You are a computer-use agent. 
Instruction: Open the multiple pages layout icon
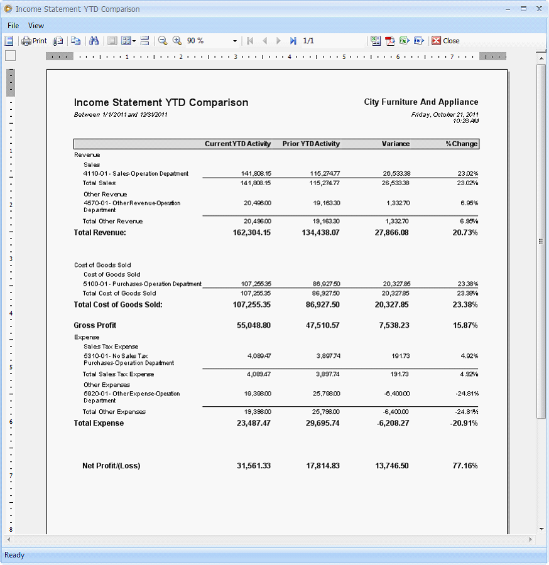(x=126, y=41)
